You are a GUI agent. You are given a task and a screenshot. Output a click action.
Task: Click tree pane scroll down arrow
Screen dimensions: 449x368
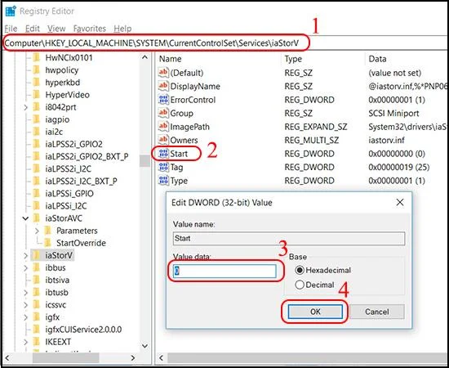[144, 346]
